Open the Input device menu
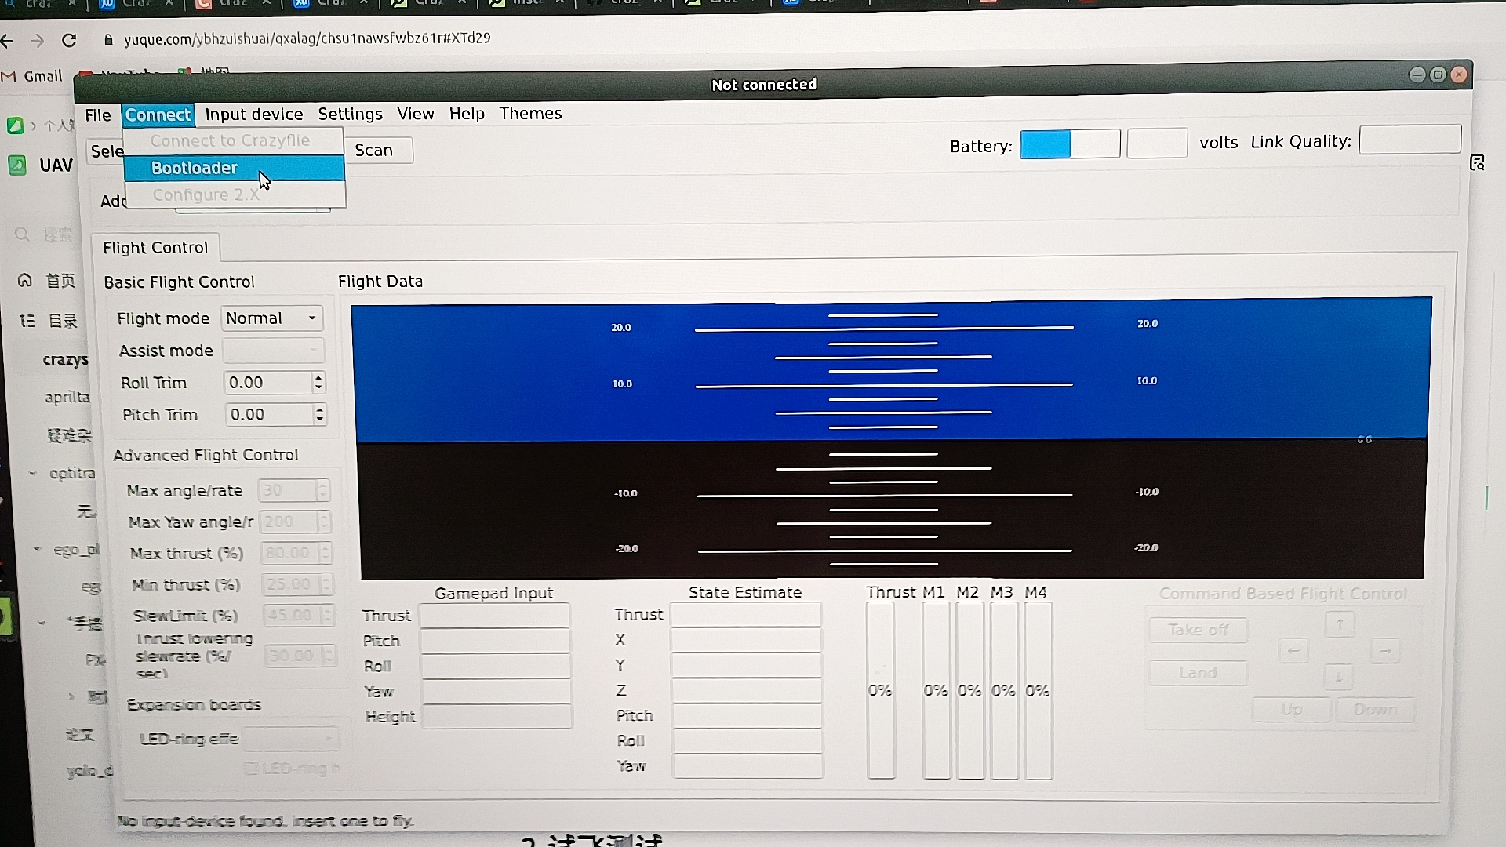Screen dimensions: 1506x847 pos(253,115)
